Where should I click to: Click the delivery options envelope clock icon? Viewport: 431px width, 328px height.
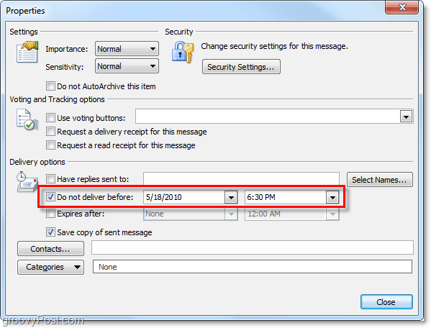pos(27,181)
